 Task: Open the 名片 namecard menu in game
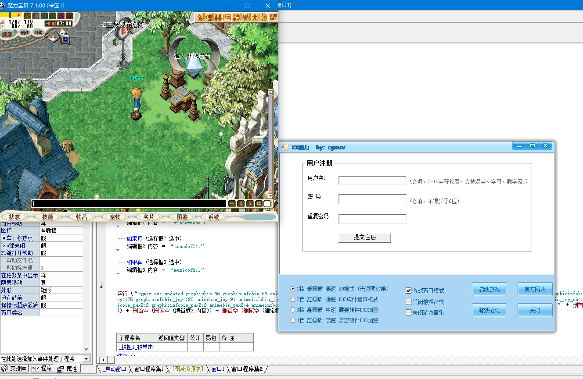pos(149,217)
